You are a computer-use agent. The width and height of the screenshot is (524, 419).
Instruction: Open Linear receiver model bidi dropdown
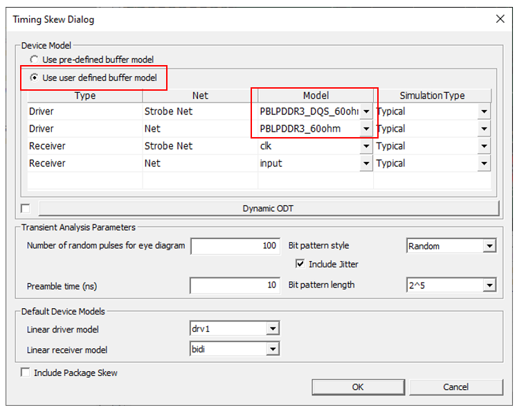click(273, 348)
